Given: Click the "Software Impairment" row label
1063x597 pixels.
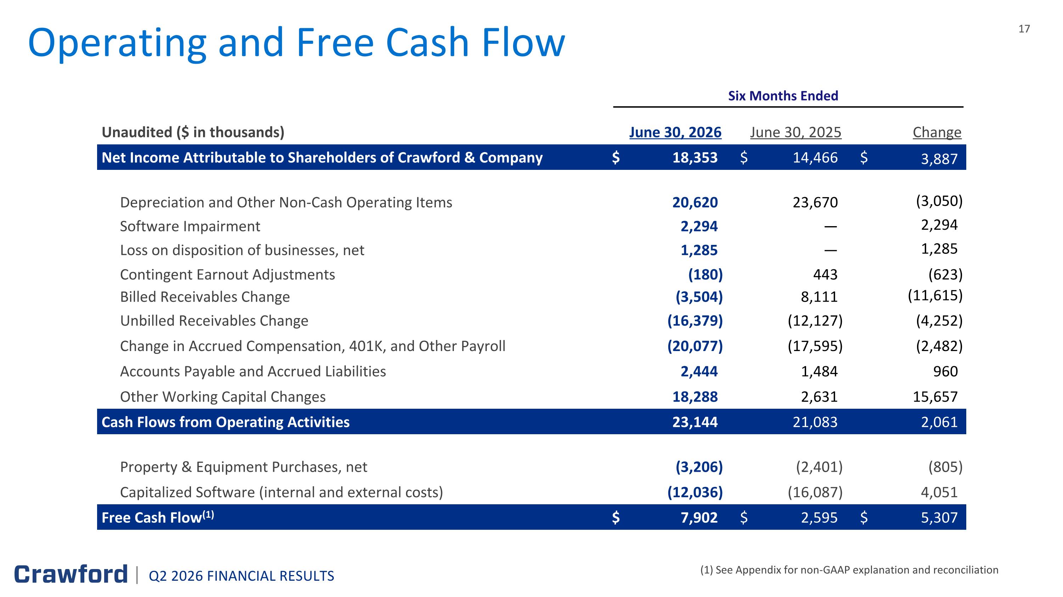Looking at the screenshot, I should click(190, 226).
